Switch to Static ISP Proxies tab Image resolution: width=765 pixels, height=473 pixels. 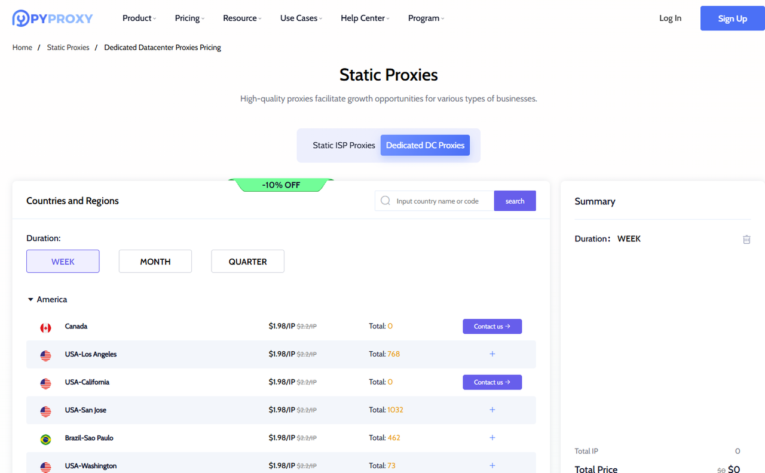tap(344, 145)
